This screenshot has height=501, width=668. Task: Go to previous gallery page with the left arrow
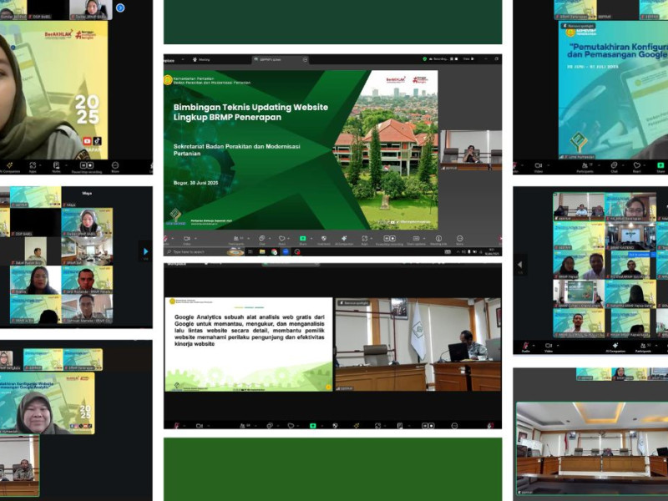(521, 266)
